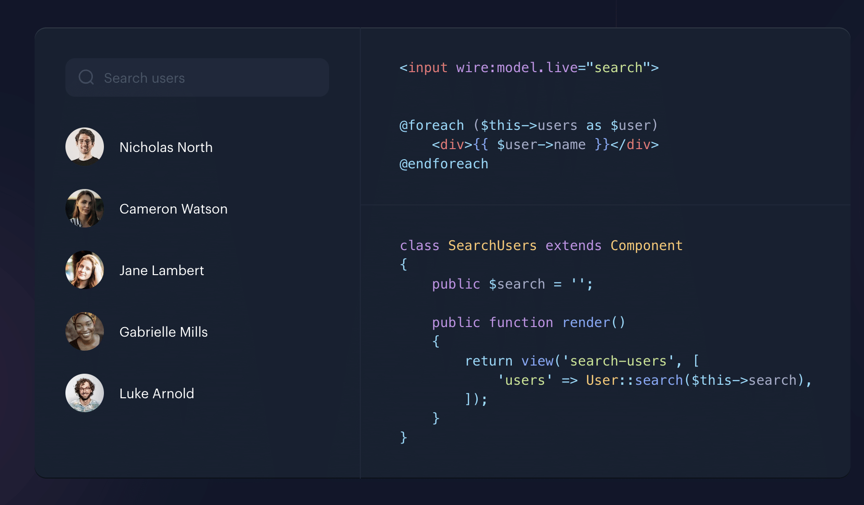Click the SearchUsers class name
The height and width of the screenshot is (505, 864).
click(492, 246)
